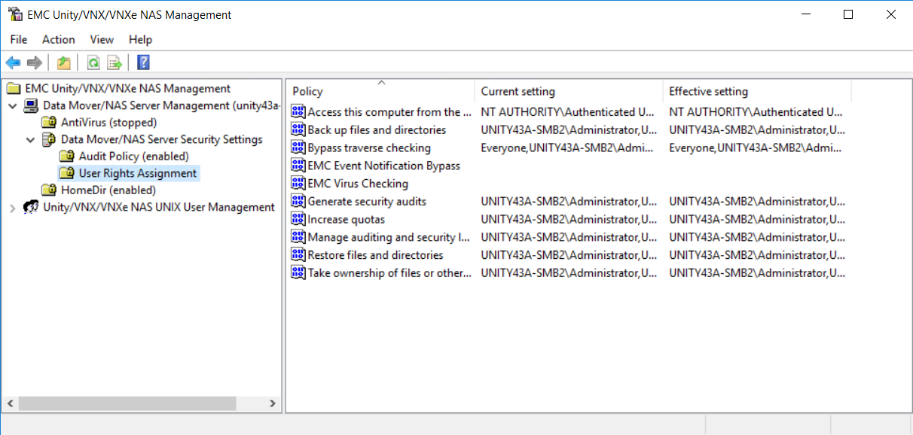Click the Export List toolbar icon
Viewport: 913px width, 435px height.
(x=115, y=62)
